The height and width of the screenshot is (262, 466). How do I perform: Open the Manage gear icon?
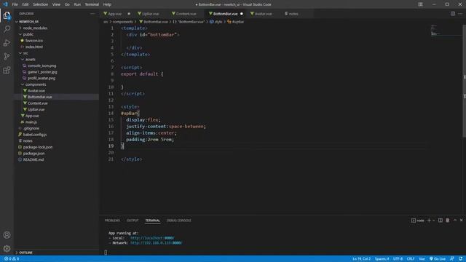point(7,248)
